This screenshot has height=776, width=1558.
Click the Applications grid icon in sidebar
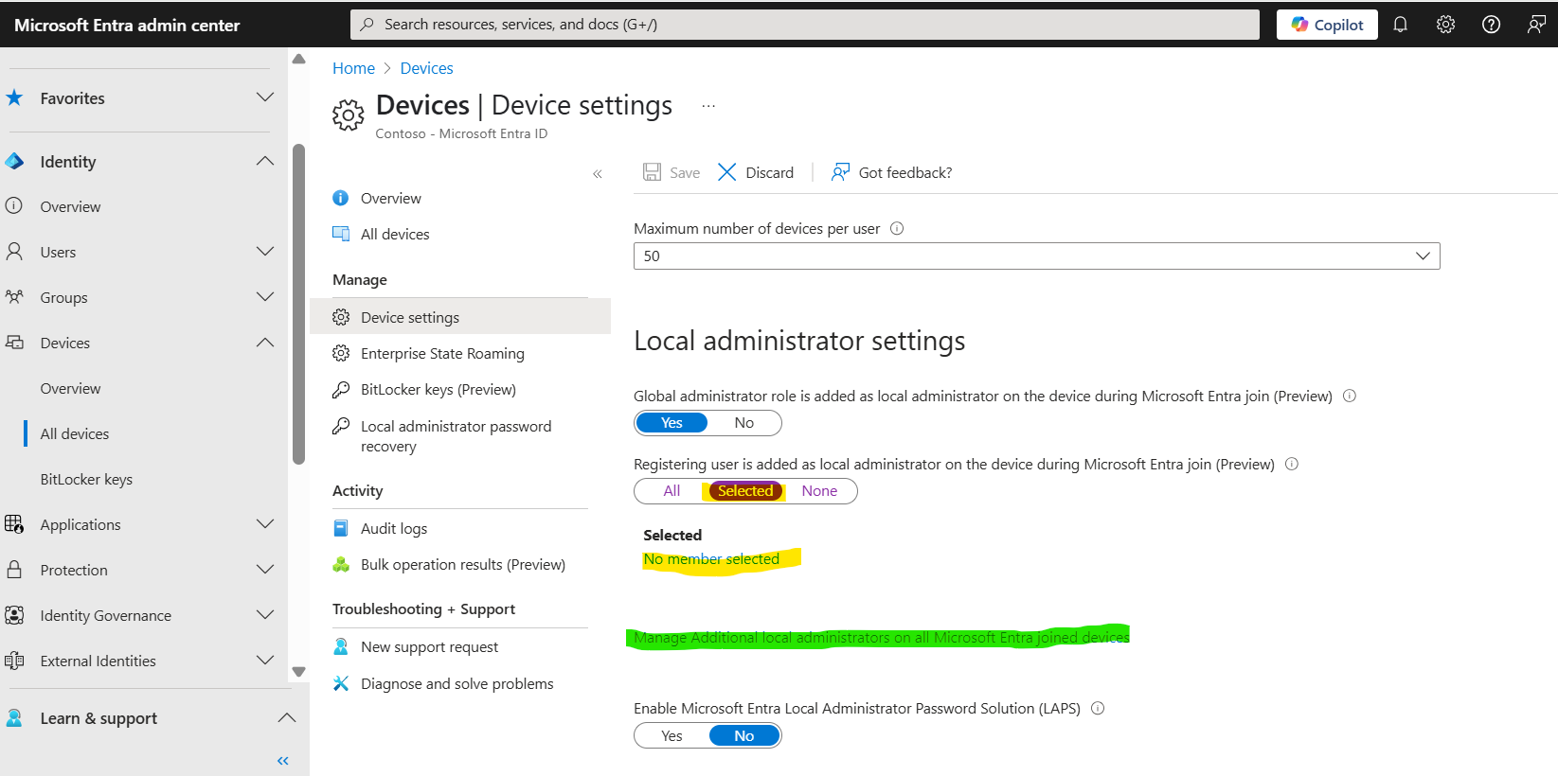[14, 524]
